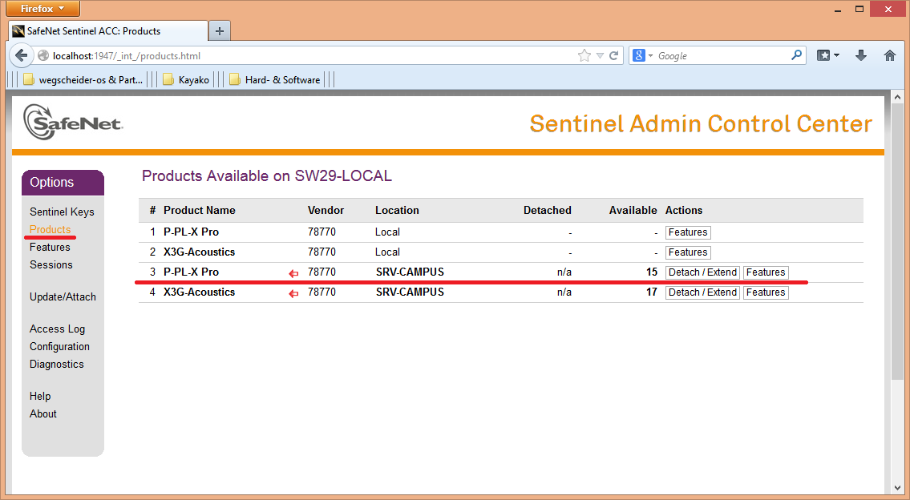
Task: Click available count 15
Action: click(x=652, y=272)
